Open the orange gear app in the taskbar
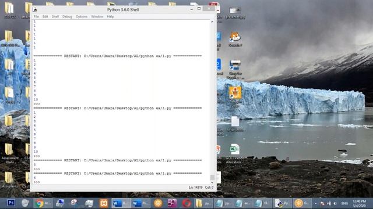 (158, 203)
